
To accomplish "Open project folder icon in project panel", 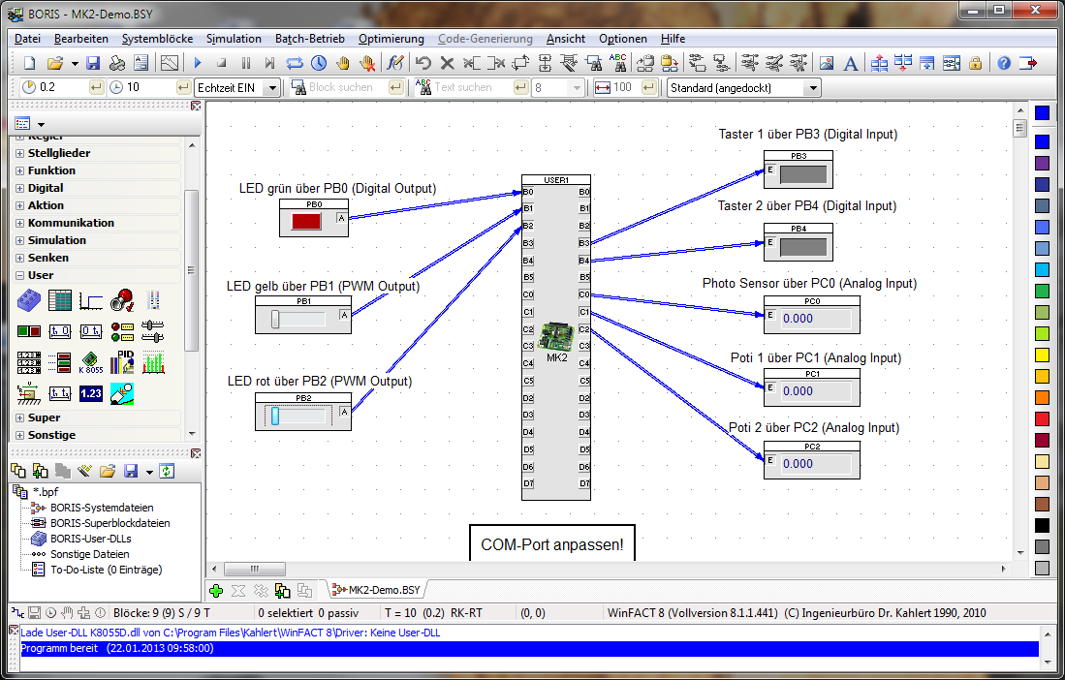I will coord(108,471).
